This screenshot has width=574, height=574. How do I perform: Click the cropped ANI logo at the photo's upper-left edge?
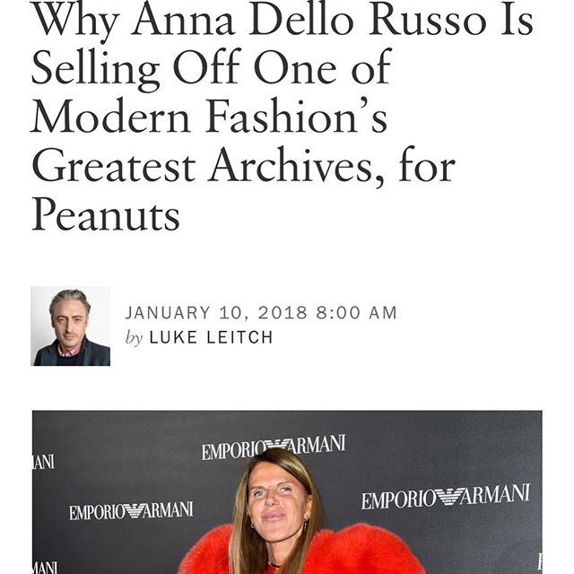coord(44,462)
